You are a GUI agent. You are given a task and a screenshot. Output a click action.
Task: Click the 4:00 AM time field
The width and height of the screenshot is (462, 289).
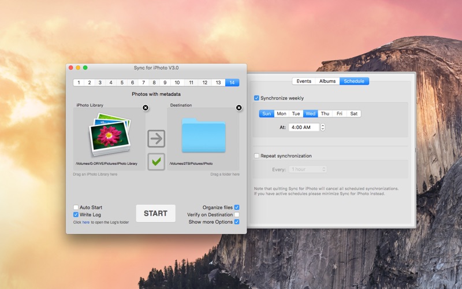click(x=304, y=127)
